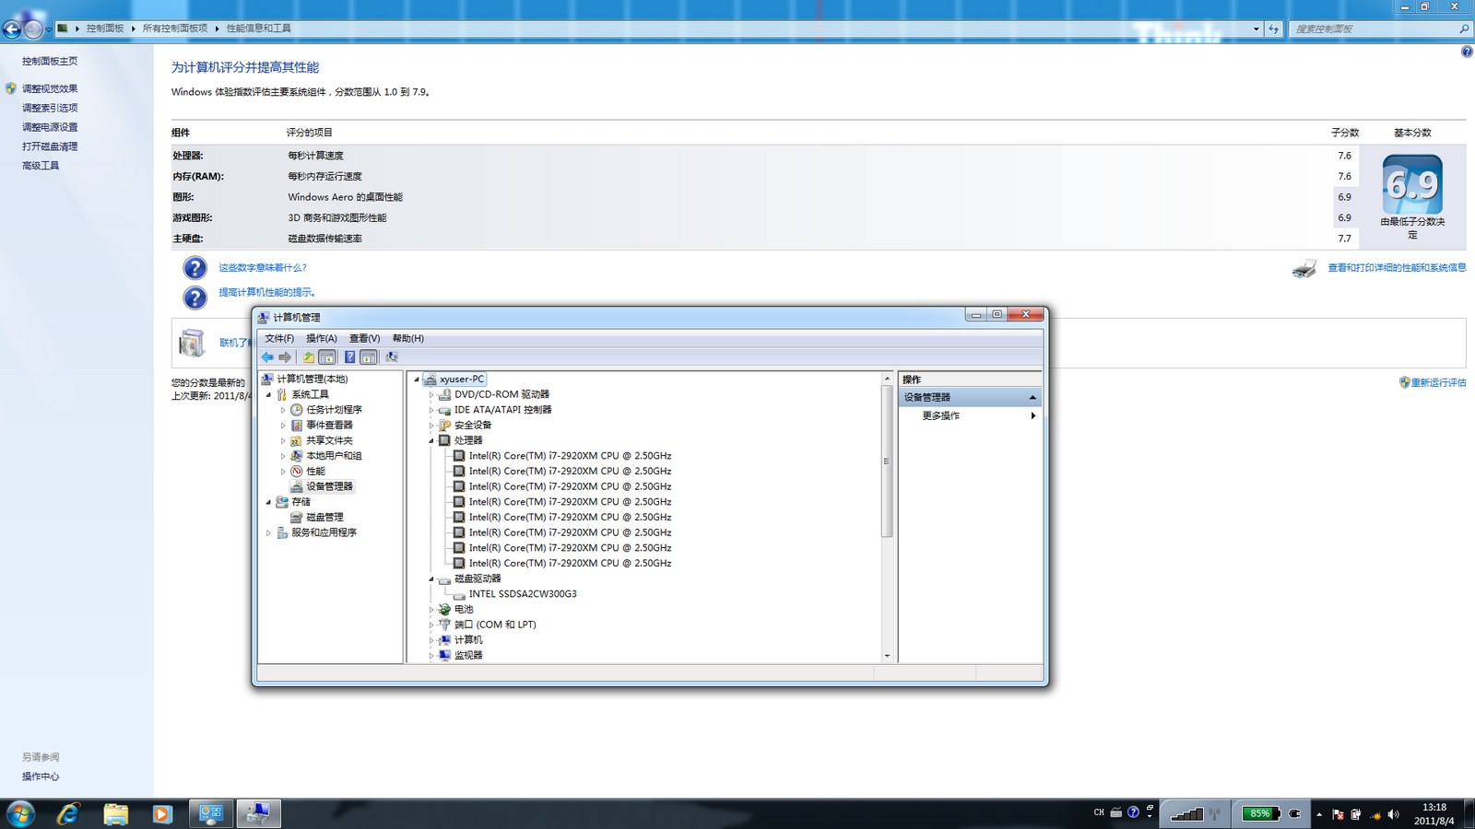
Task: Open 这些数字意味着什么 link
Action: pos(262,268)
